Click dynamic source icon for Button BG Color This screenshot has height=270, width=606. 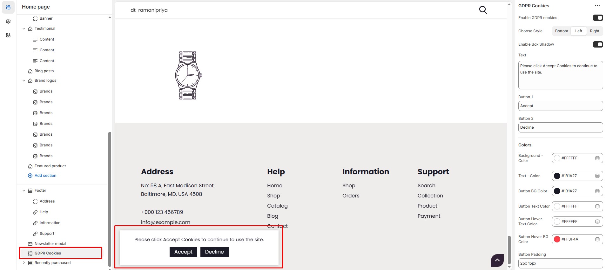tap(597, 191)
